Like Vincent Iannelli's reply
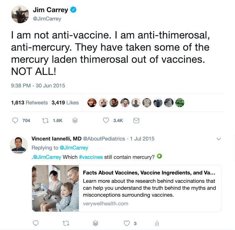 pos(127,223)
